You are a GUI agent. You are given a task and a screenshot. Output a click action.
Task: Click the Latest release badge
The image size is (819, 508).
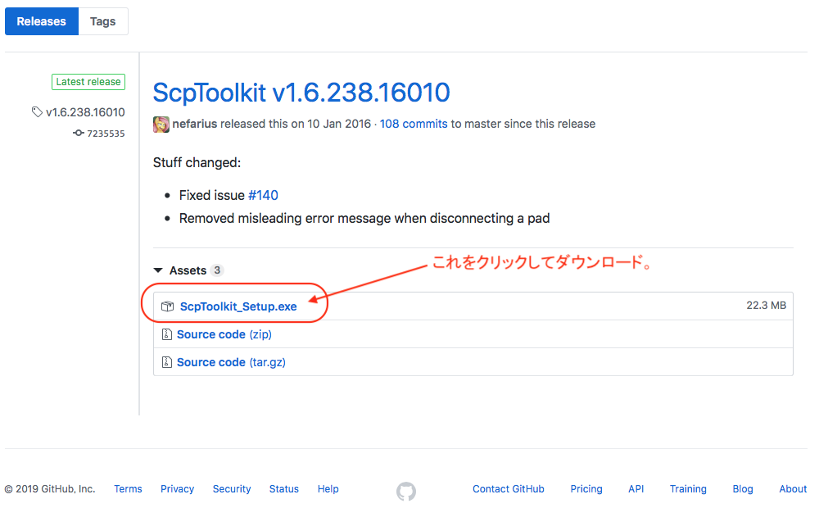point(88,82)
